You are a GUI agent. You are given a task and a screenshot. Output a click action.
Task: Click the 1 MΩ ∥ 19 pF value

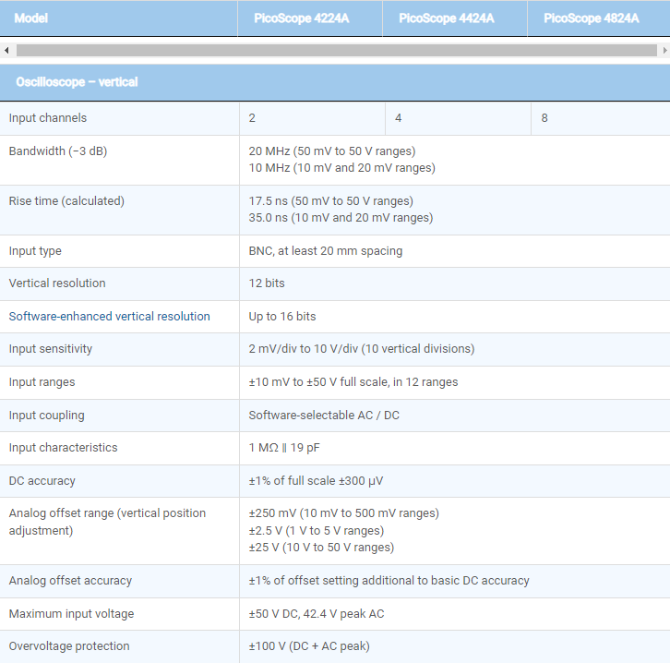[x=284, y=448]
